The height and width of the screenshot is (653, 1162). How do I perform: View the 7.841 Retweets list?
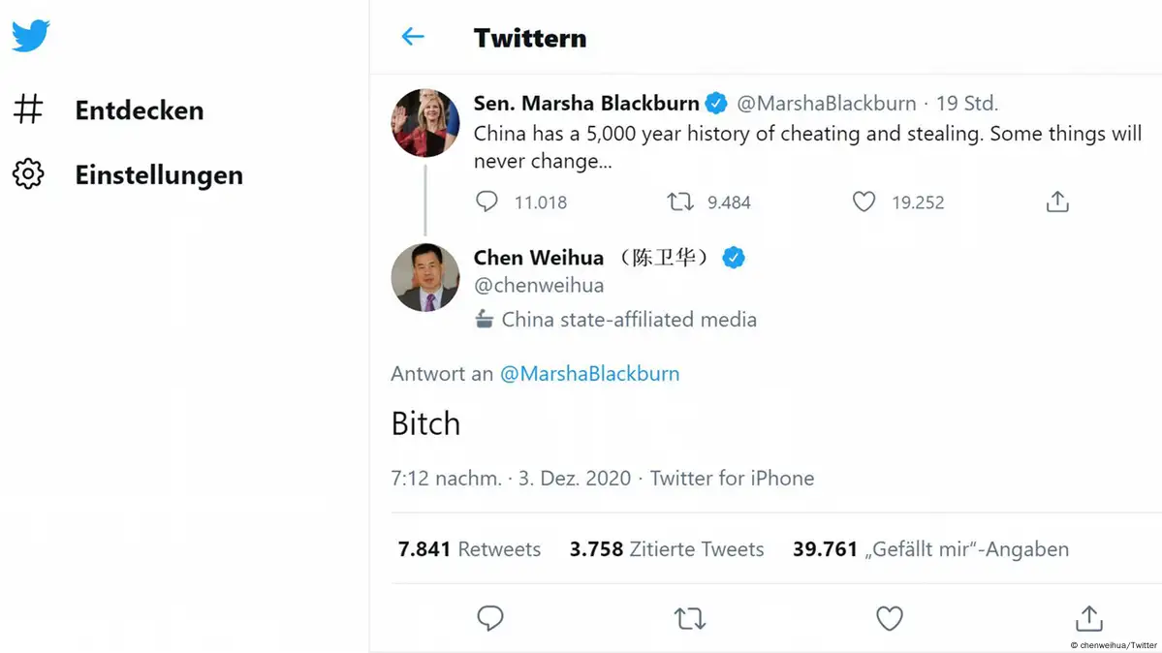[x=469, y=549]
